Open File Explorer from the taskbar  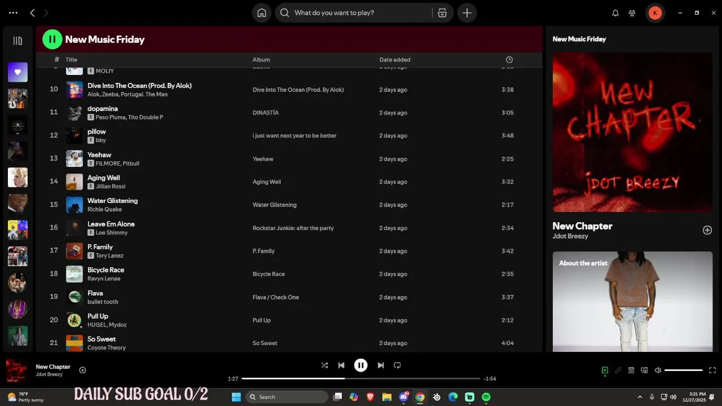coord(387,397)
